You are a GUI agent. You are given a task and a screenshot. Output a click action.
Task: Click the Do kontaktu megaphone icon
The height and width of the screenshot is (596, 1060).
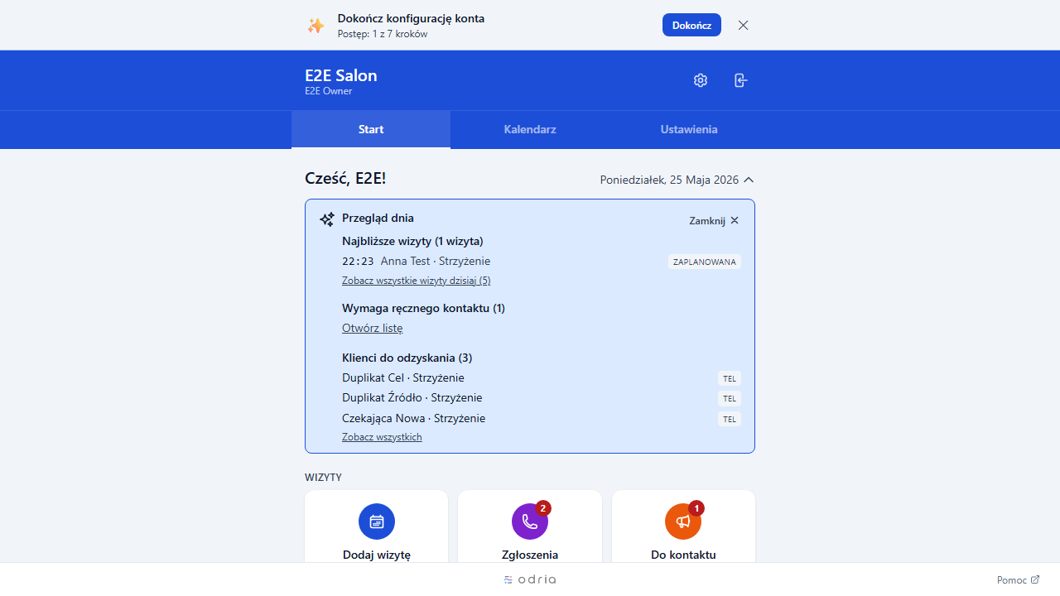click(x=683, y=521)
